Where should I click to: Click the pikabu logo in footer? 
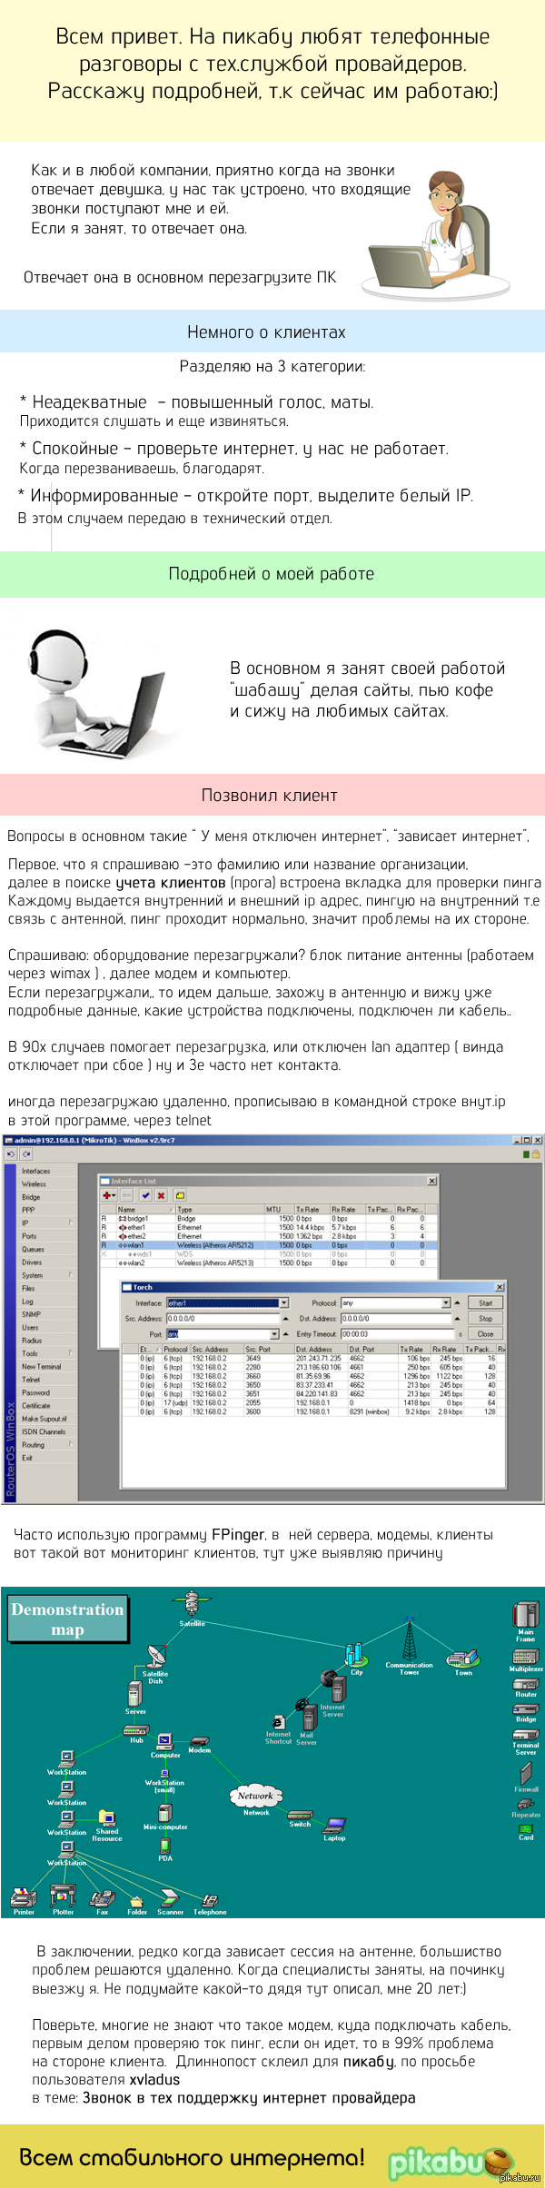451,2163
